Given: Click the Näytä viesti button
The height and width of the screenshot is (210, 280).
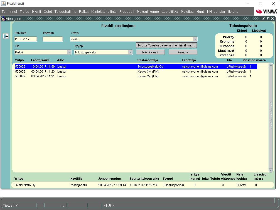Looking at the screenshot, I should click(x=150, y=52).
